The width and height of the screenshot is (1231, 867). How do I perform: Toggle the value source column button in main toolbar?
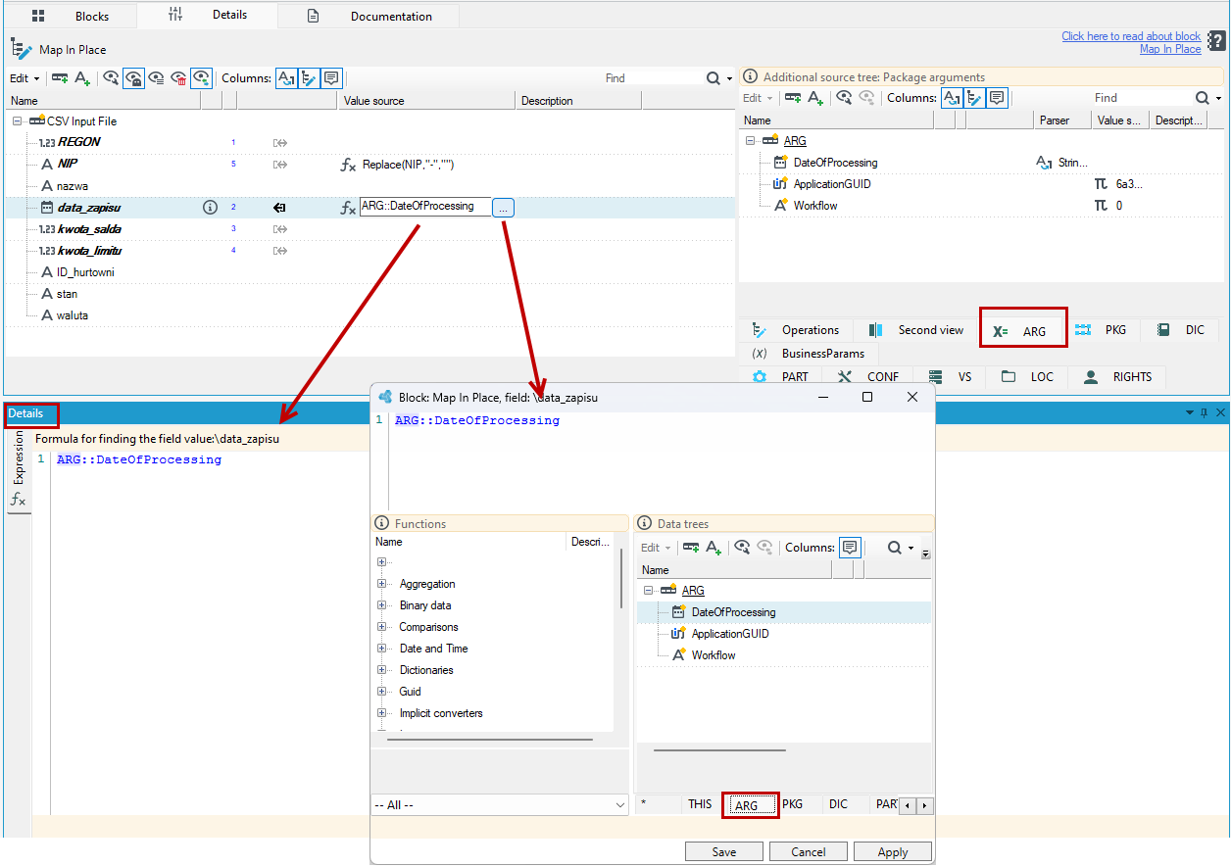(309, 78)
